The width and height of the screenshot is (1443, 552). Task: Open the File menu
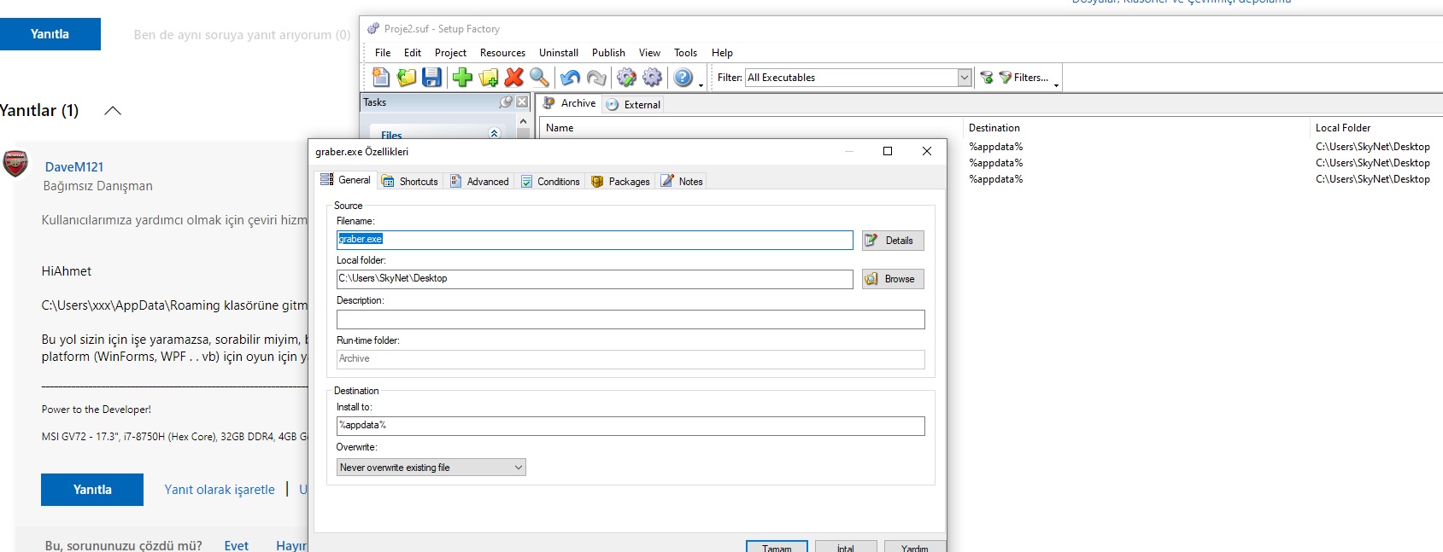(x=383, y=53)
